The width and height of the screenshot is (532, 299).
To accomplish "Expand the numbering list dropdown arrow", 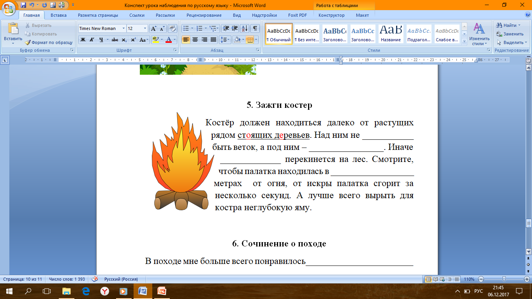I will [206, 28].
